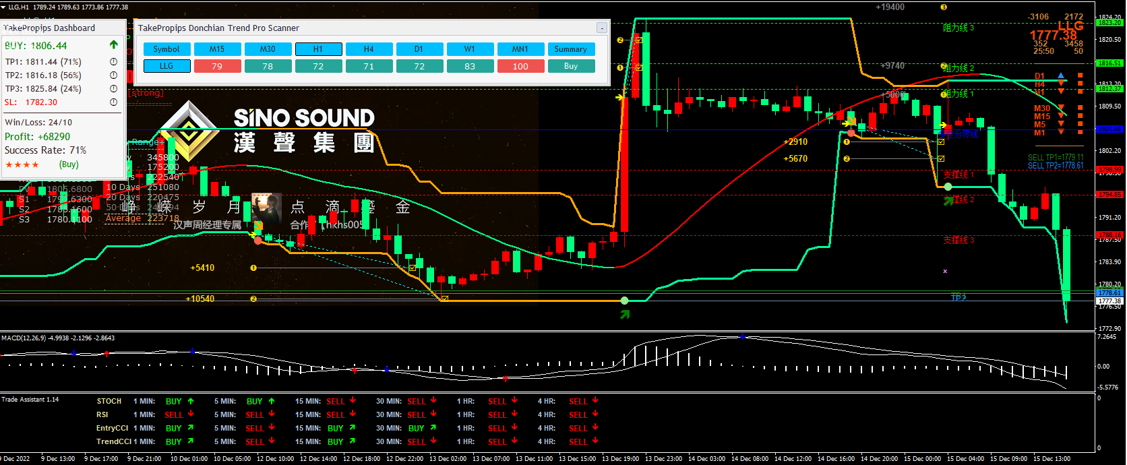The width and height of the screenshot is (1127, 465).
Task: Click the Profit: +68290 text
Action: [x=38, y=137]
